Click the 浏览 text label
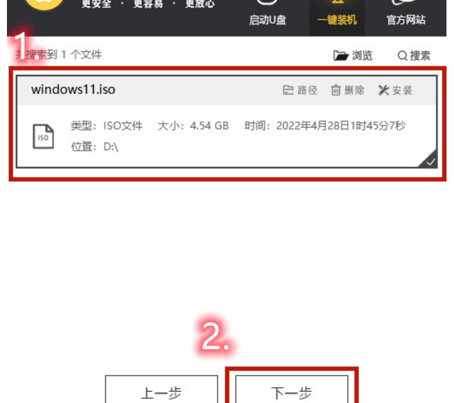Image resolution: width=454 pixels, height=403 pixels. [x=362, y=56]
